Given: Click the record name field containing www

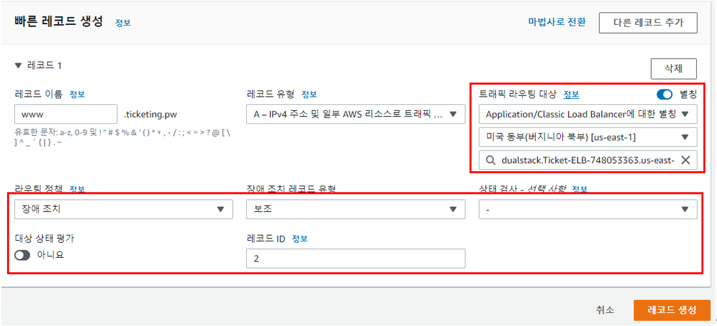Looking at the screenshot, I should 66,114.
